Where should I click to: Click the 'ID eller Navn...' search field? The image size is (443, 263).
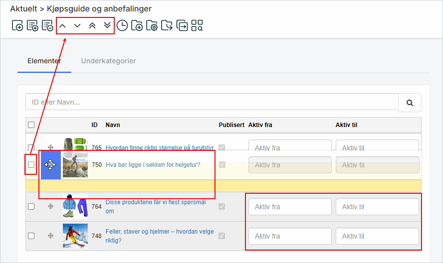coord(212,103)
